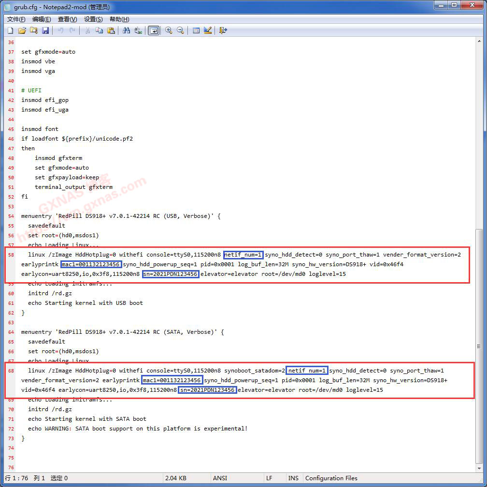The height and width of the screenshot is (487, 487).
Task: Open the Configuration Files scheme selector
Action: tap(331, 478)
